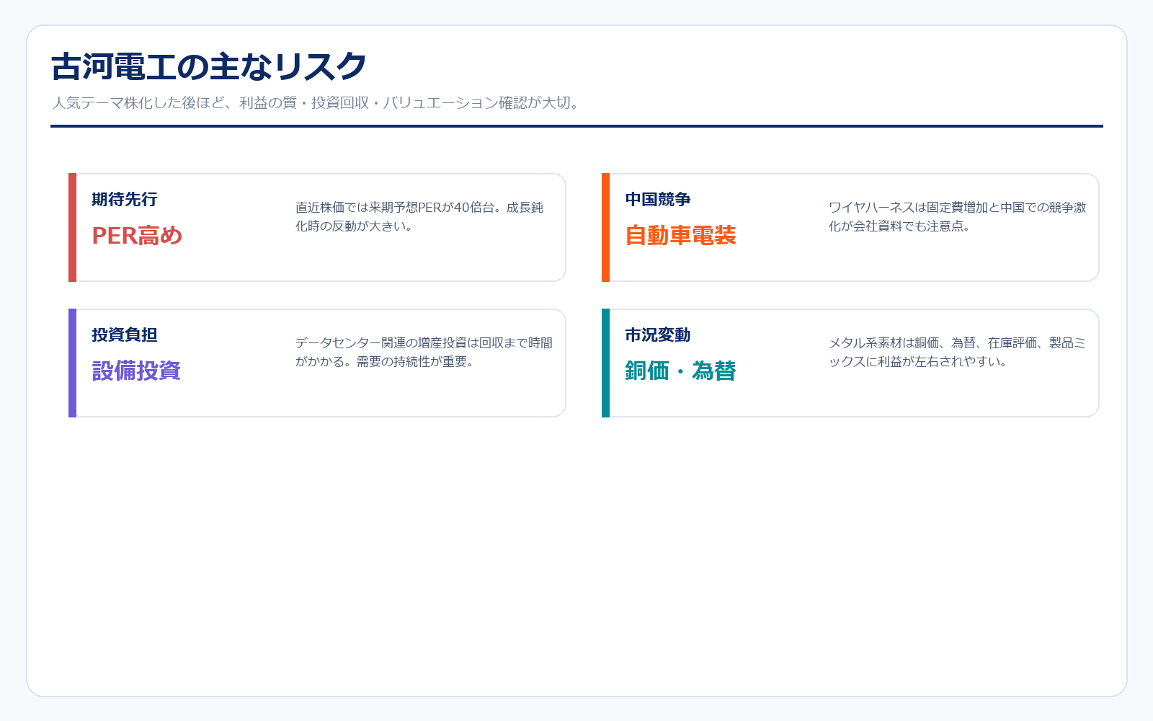Click the red PER高め heading

point(137,235)
